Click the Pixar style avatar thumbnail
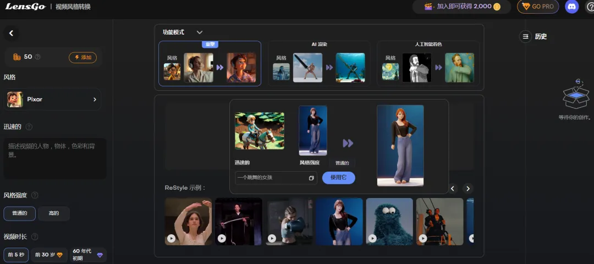The height and width of the screenshot is (264, 594). tap(15, 99)
